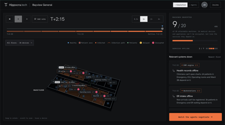Click the EHR engine 1/1 tag

[x=190, y=65]
